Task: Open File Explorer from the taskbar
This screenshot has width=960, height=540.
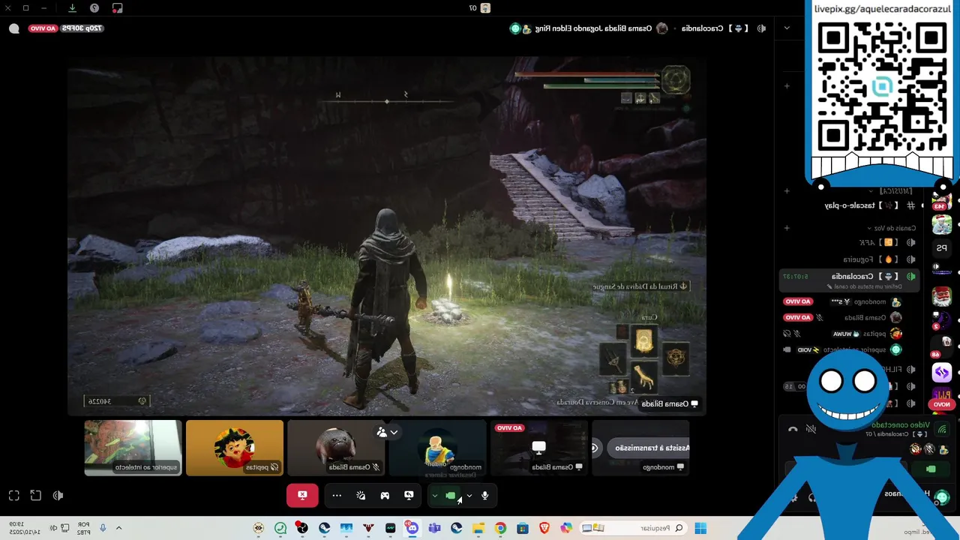Action: [x=478, y=528]
